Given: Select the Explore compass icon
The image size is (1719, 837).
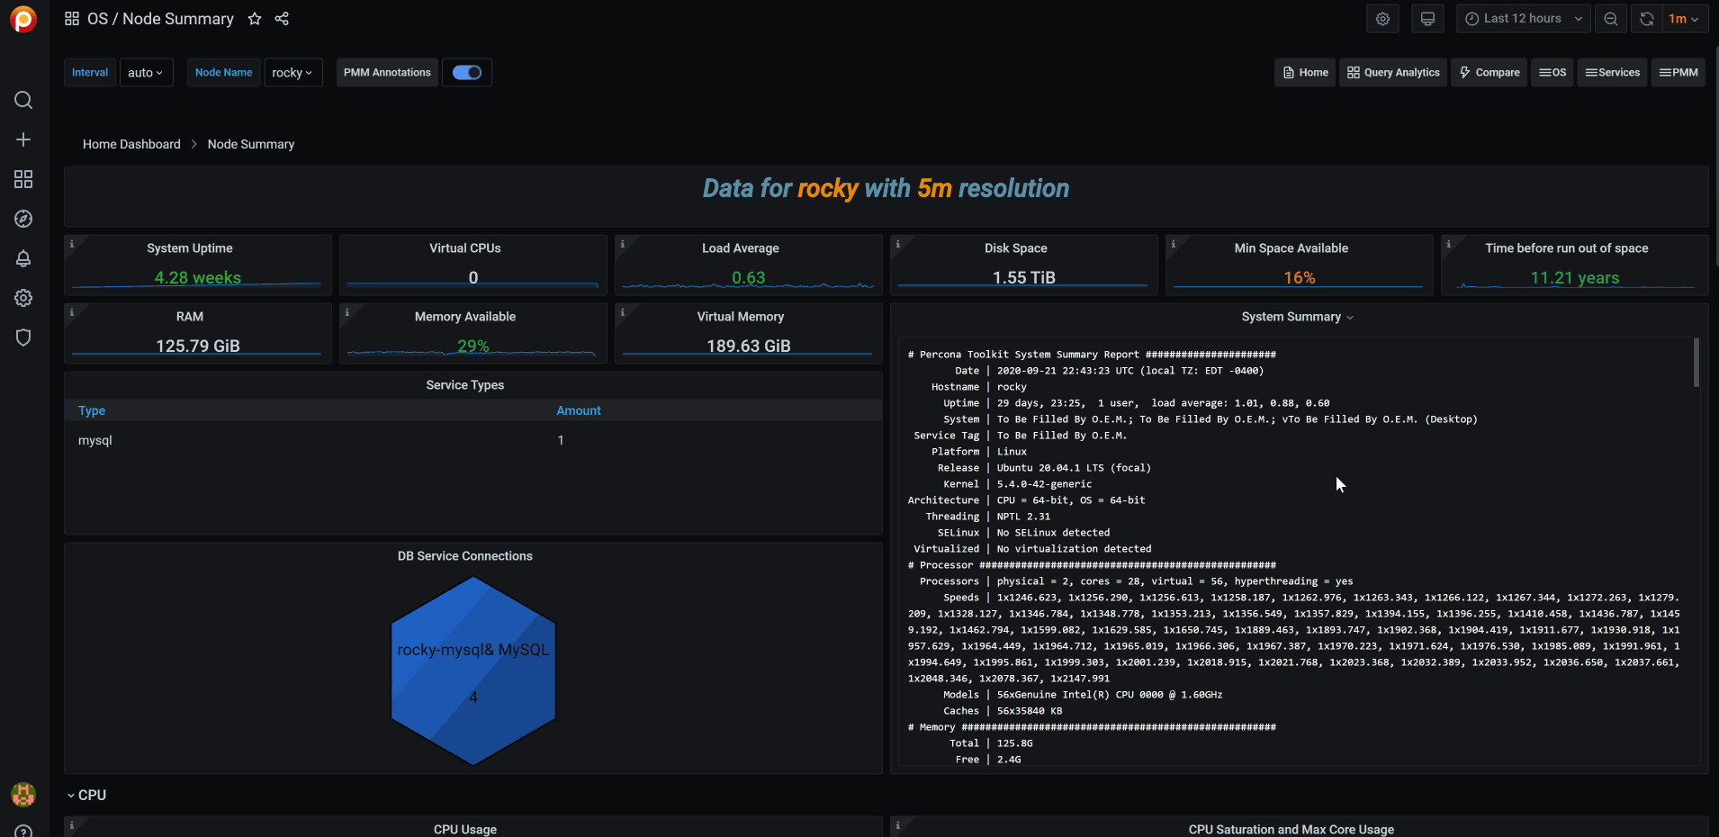Looking at the screenshot, I should [x=22, y=219].
